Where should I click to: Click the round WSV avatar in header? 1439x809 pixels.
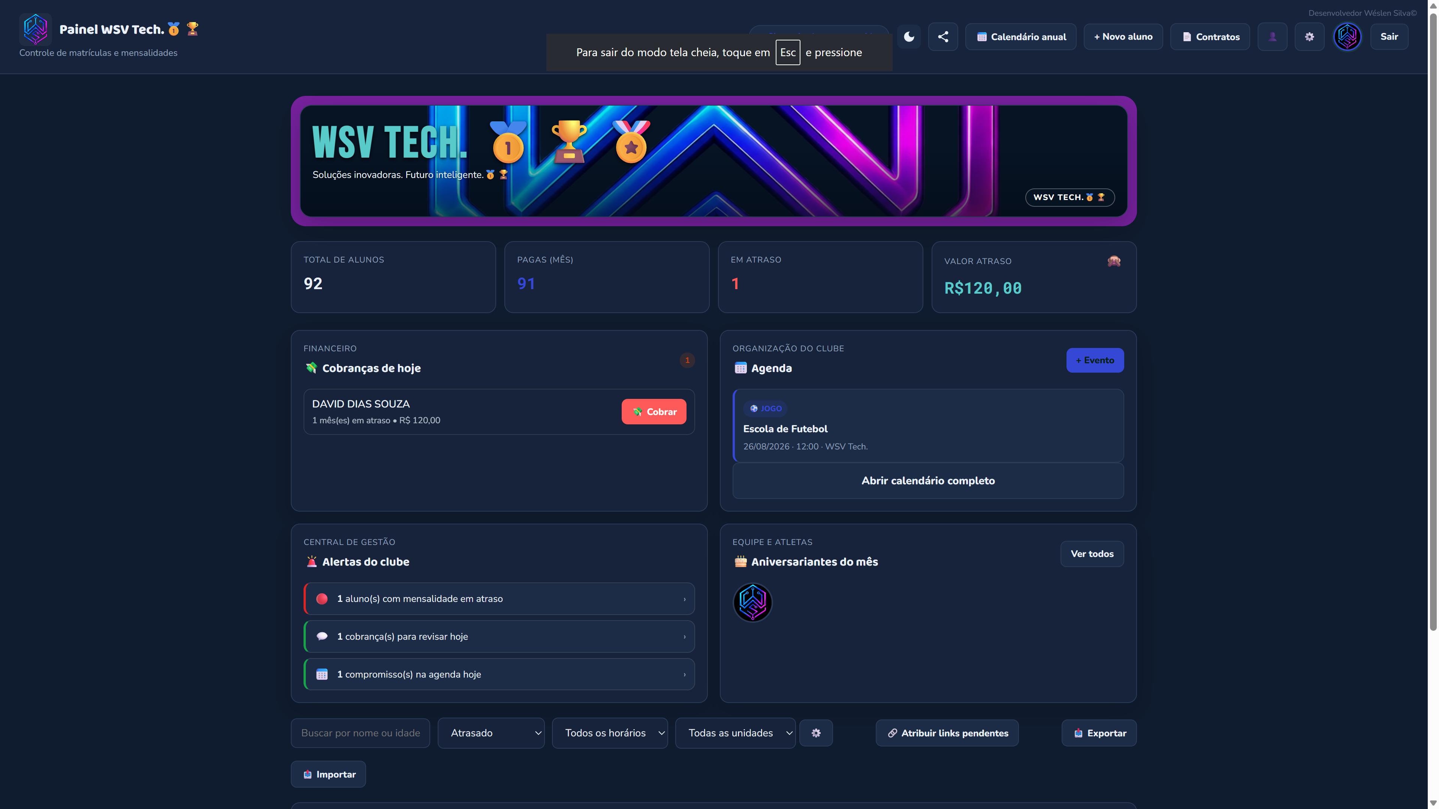pos(1348,37)
